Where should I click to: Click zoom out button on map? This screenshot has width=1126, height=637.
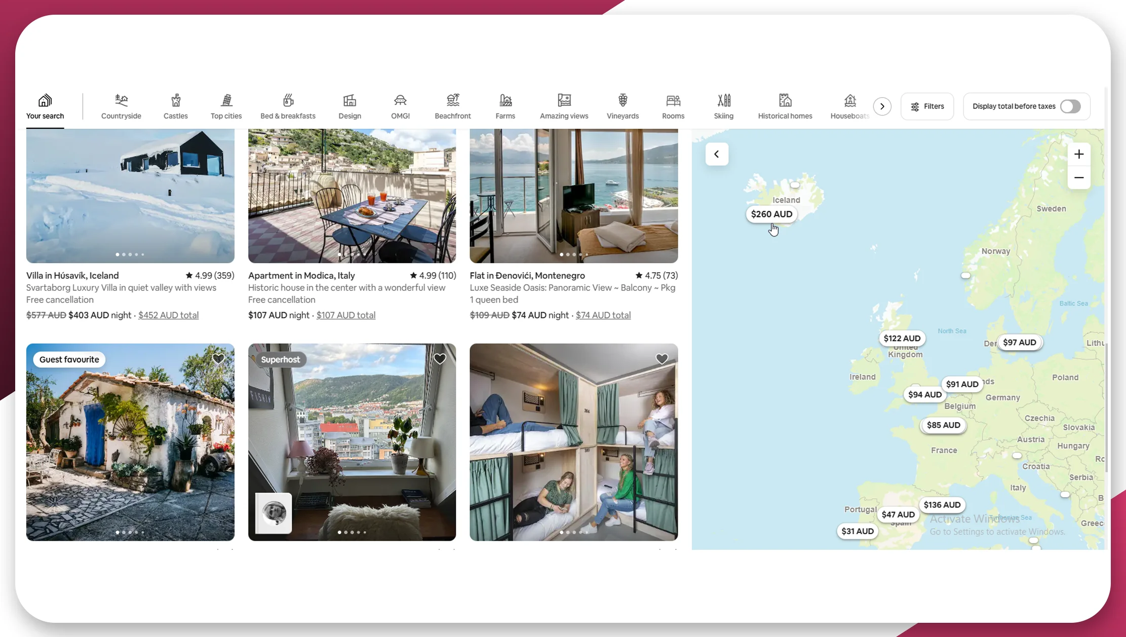tap(1078, 177)
